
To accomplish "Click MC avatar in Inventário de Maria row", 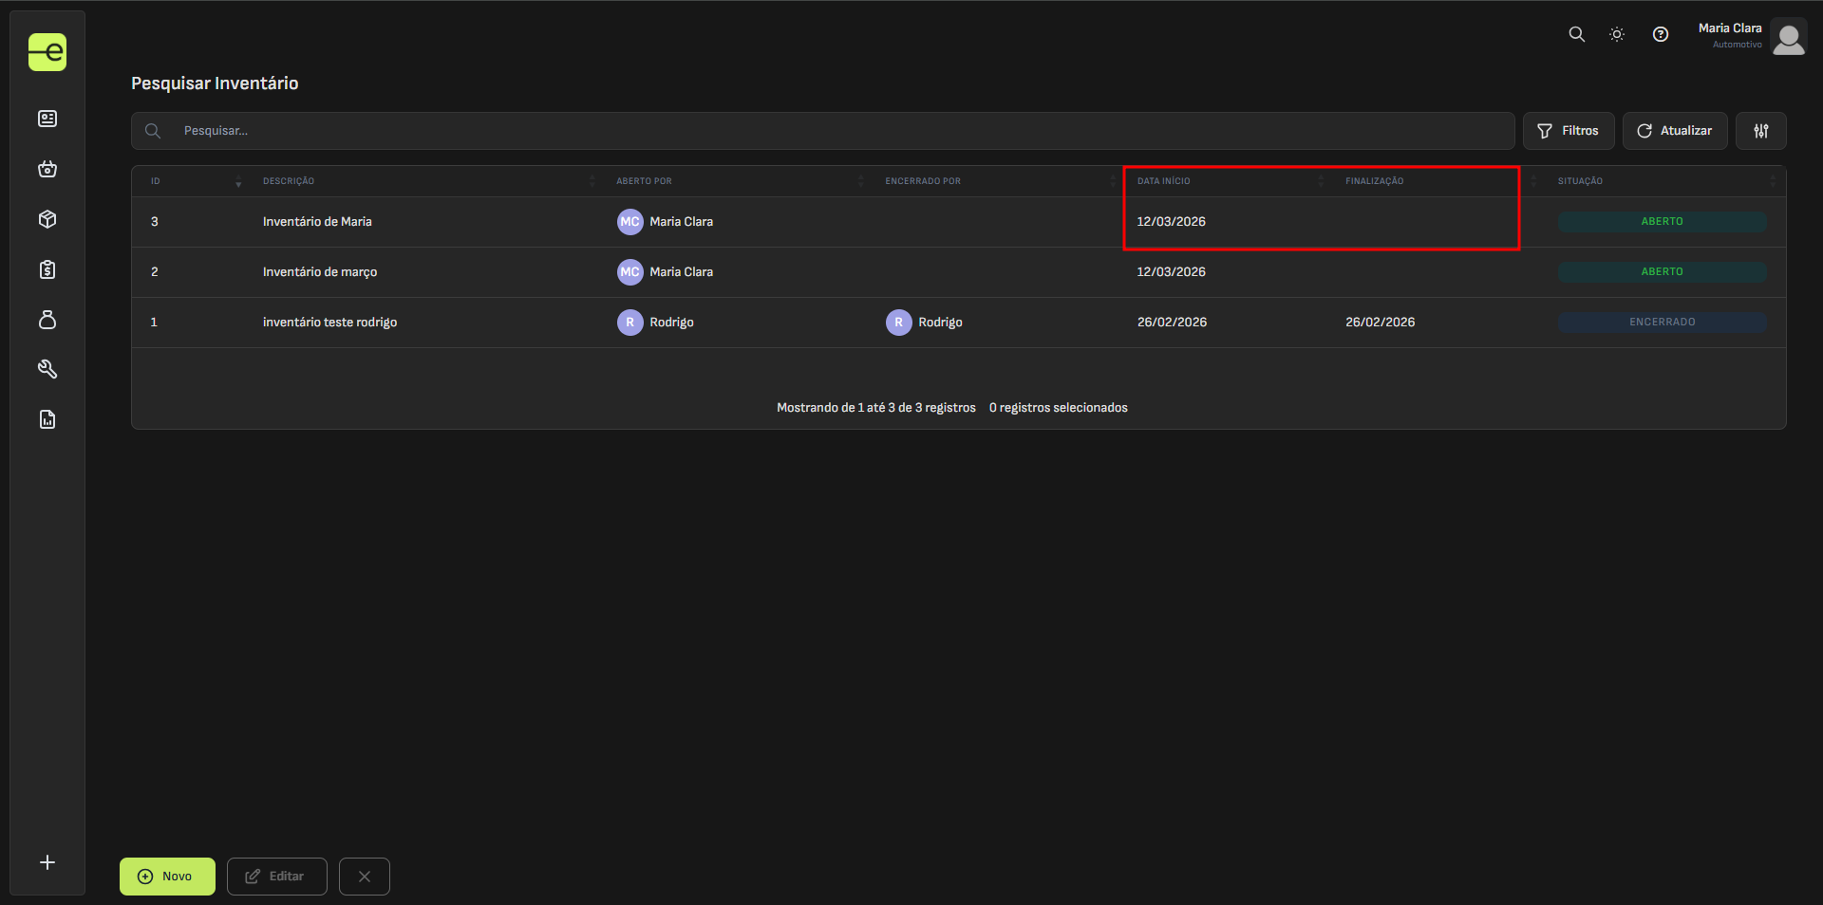I will pyautogui.click(x=630, y=222).
